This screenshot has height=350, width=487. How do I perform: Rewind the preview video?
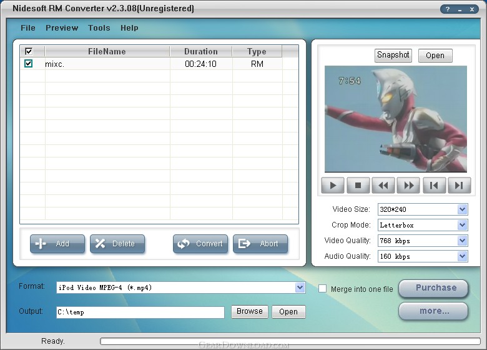383,186
